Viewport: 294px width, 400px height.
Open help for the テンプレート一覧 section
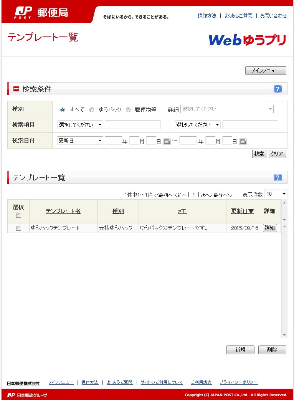coord(277,177)
